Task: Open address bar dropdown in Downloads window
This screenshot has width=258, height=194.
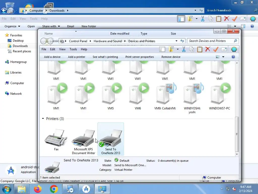Action: (x=195, y=10)
